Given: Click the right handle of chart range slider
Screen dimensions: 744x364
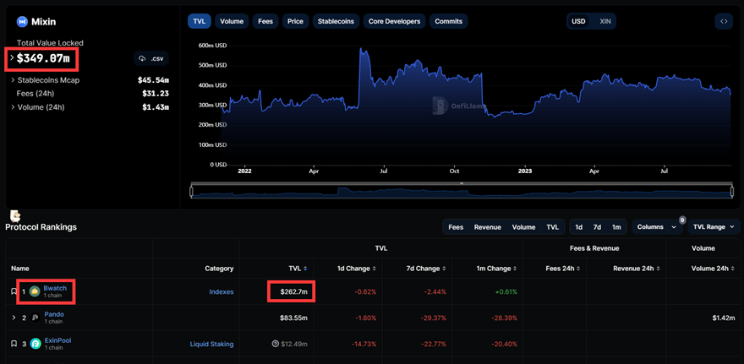Looking at the screenshot, I should pyautogui.click(x=731, y=191).
